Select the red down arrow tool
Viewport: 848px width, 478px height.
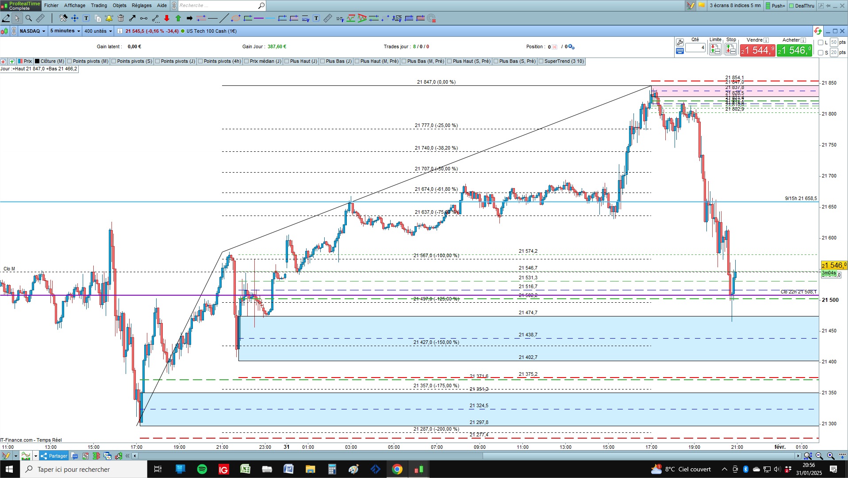(x=167, y=18)
